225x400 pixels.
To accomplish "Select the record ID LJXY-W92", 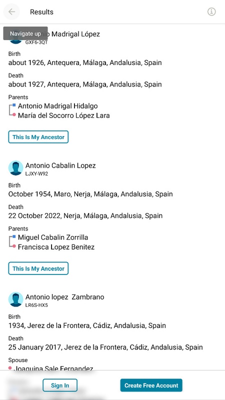I will [x=36, y=173].
